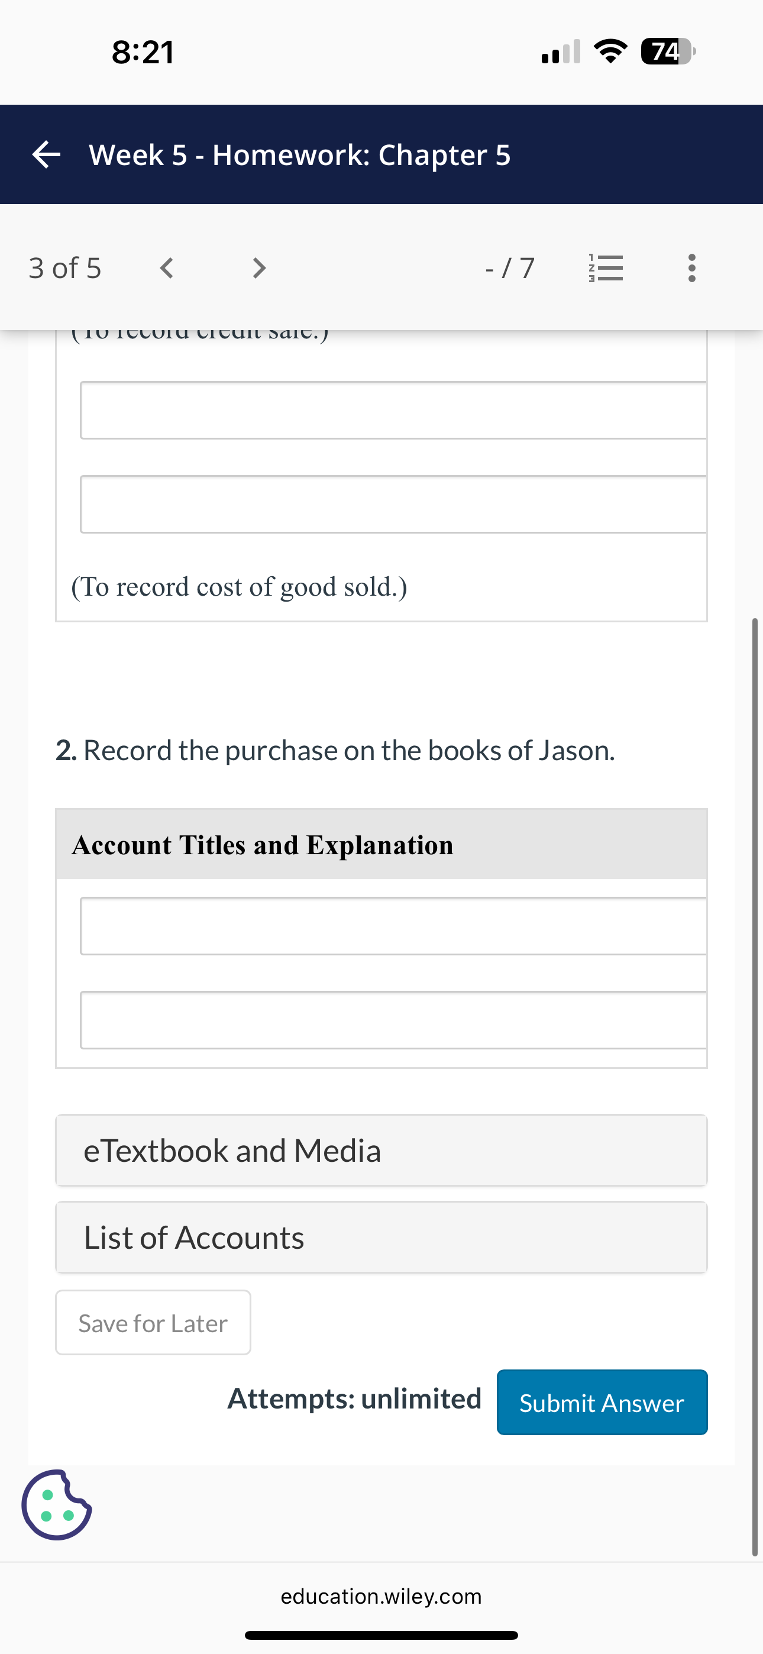Go to the previous question with left chevron
Image resolution: width=763 pixels, height=1654 pixels.
166,268
